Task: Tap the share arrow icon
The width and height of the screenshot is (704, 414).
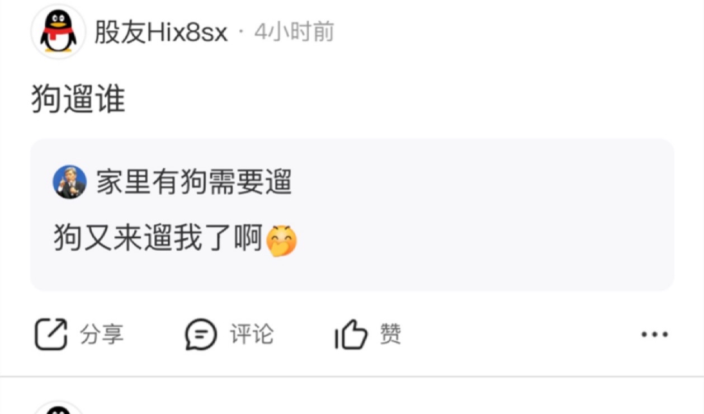Action: pyautogui.click(x=51, y=334)
